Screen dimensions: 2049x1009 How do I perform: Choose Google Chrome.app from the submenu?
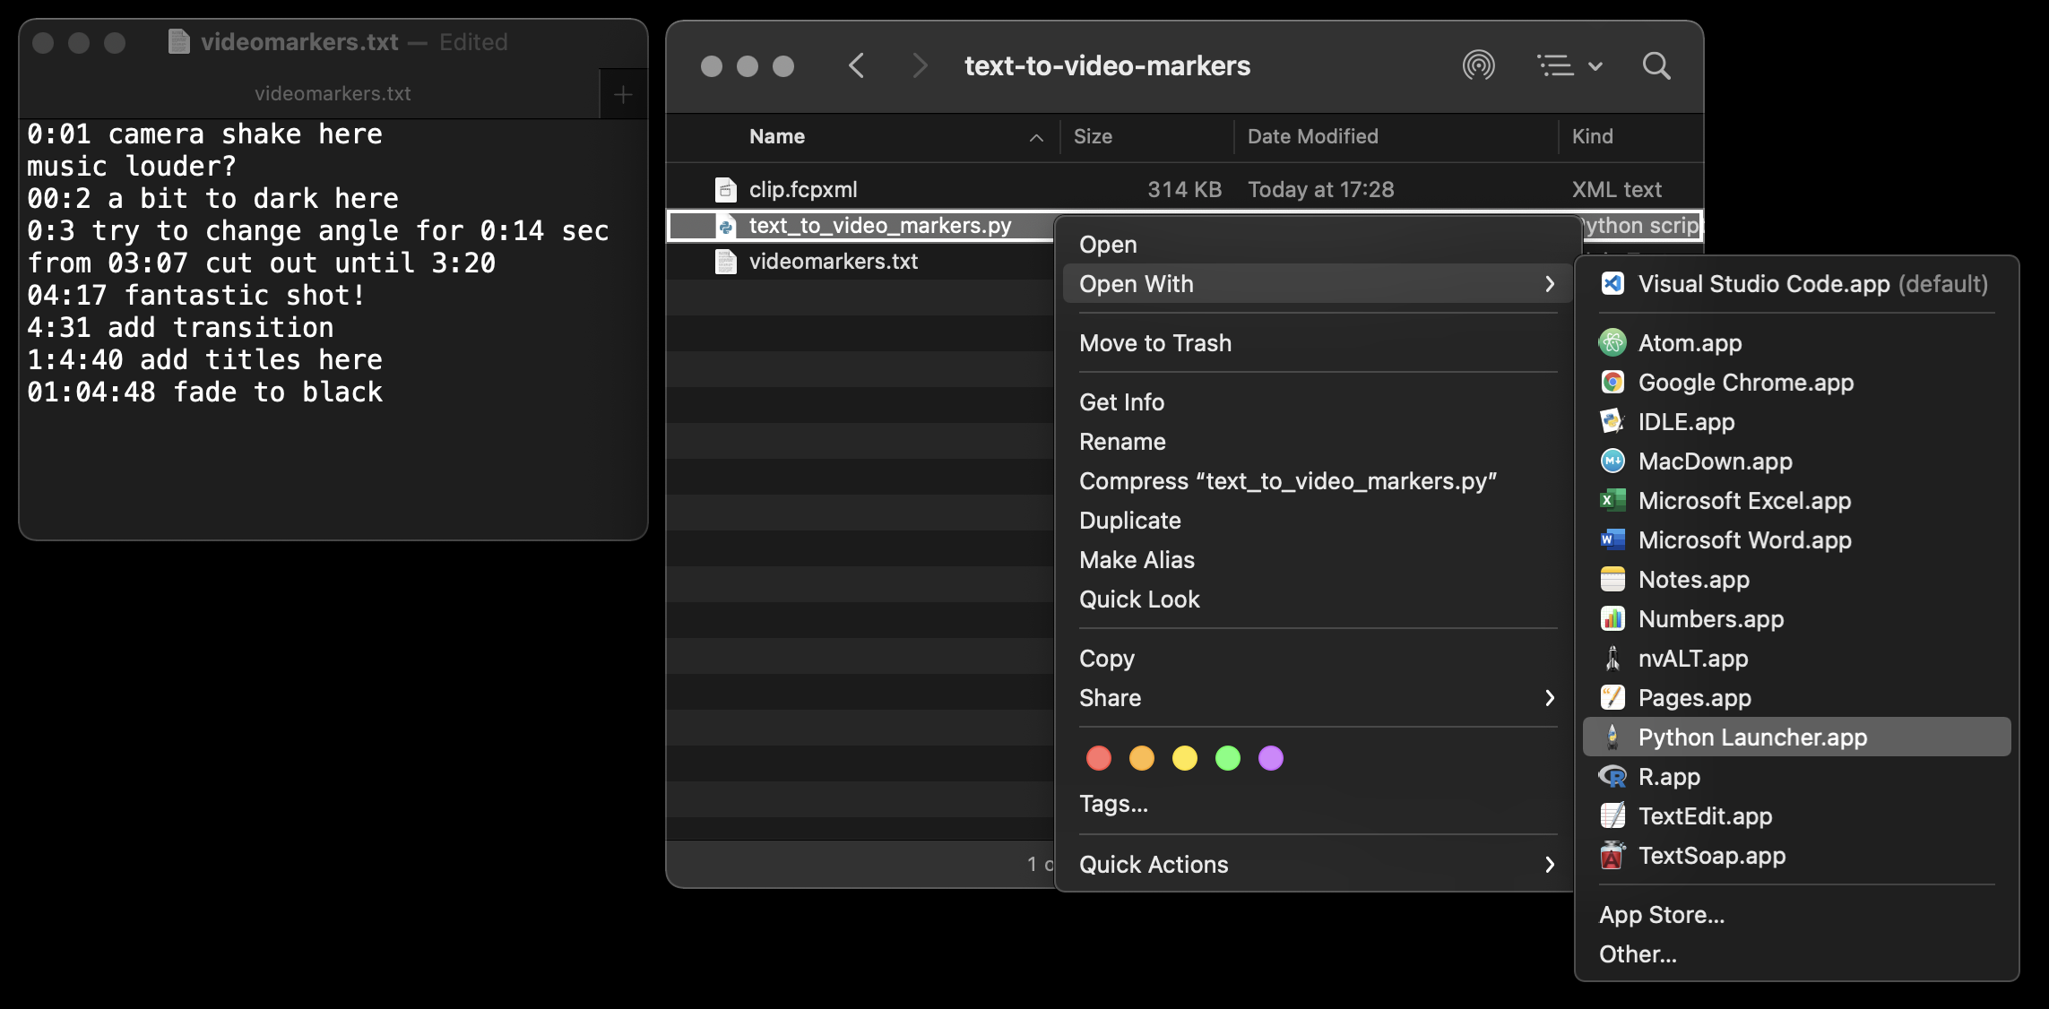[1744, 383]
